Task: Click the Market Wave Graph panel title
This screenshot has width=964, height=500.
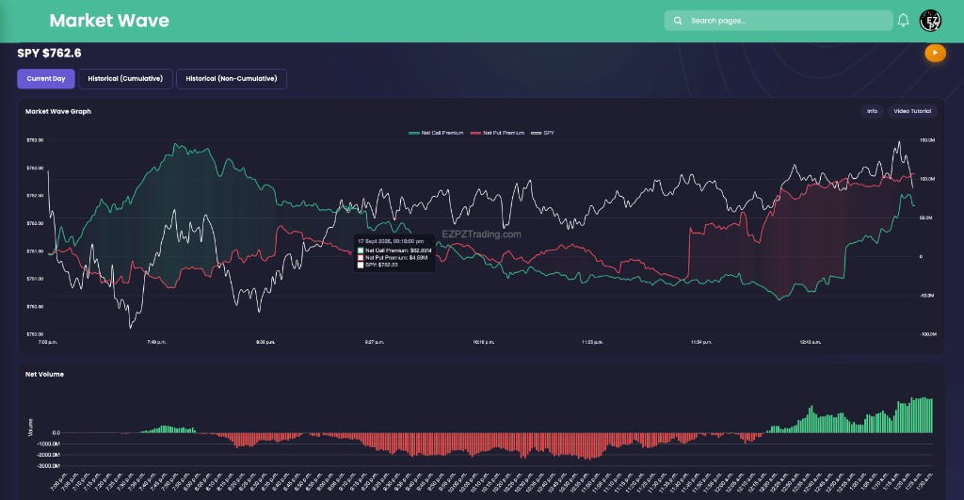Action: point(58,111)
